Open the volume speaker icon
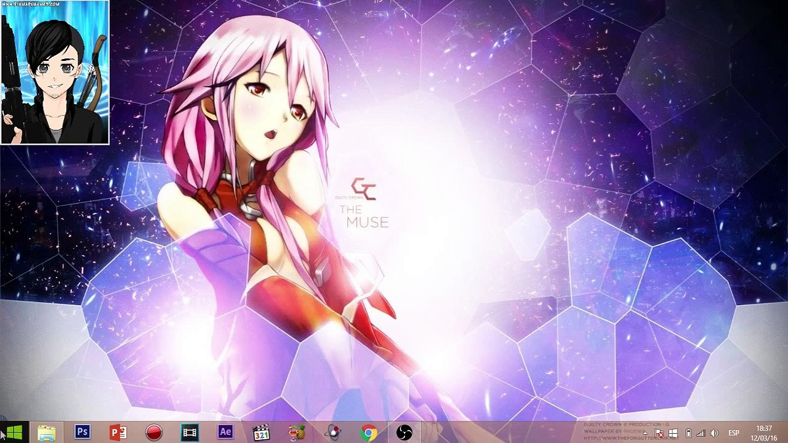The width and height of the screenshot is (788, 443). pos(714,433)
